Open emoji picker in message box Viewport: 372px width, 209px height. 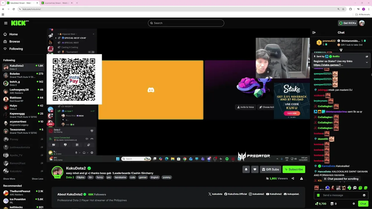click(x=364, y=195)
